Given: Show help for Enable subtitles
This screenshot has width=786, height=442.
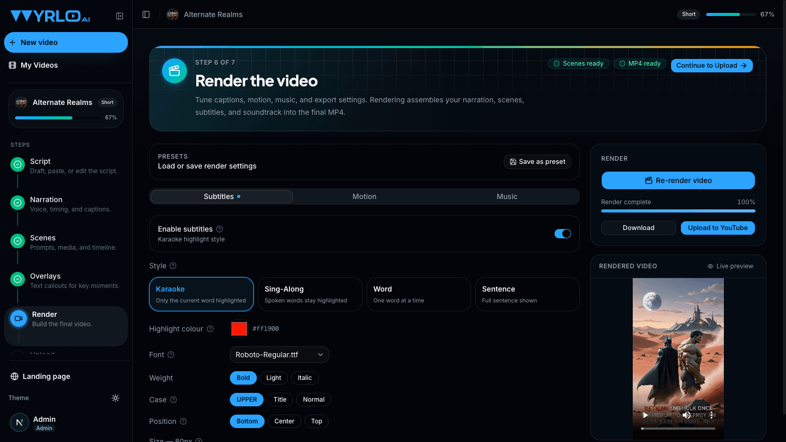Looking at the screenshot, I should (x=220, y=229).
